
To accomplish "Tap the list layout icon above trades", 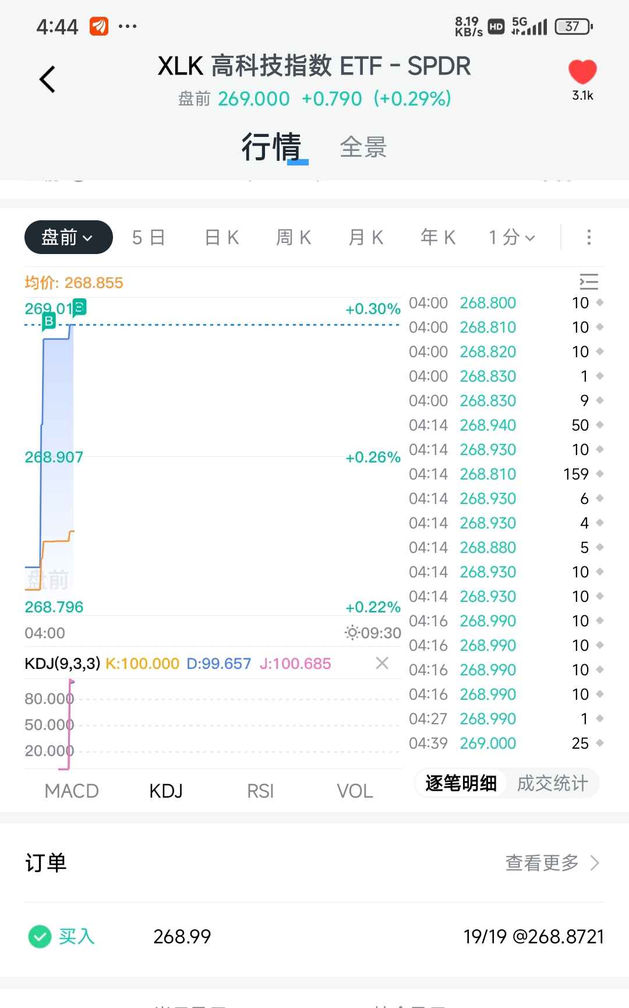I will point(589,281).
